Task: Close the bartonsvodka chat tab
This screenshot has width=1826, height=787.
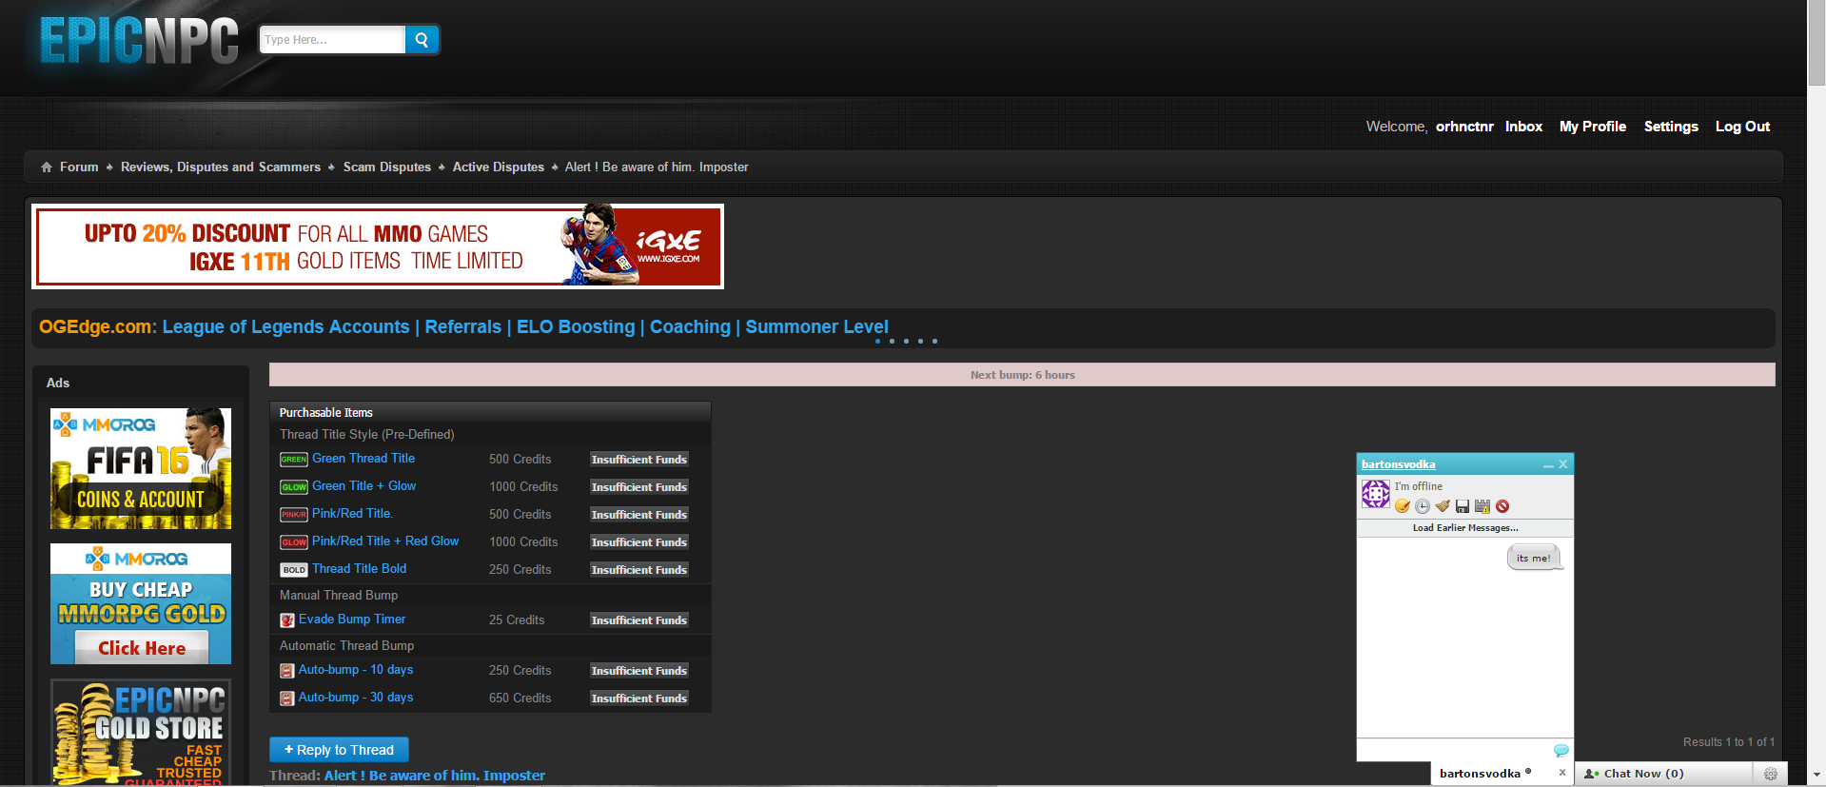Action: [x=1562, y=773]
